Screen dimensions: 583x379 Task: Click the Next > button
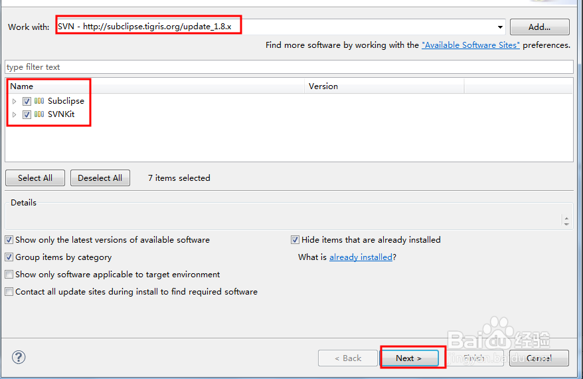[x=408, y=358]
